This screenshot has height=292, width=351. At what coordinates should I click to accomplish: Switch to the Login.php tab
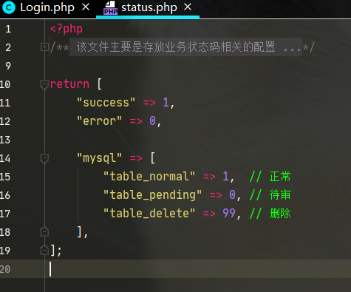tap(47, 8)
